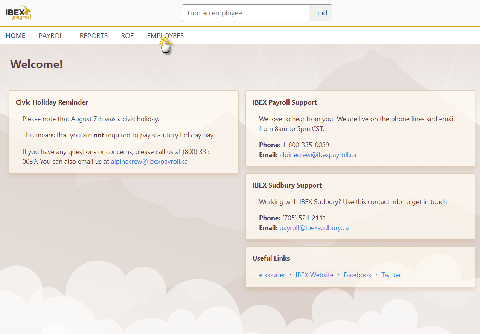Open the REPORTS menu
This screenshot has width=480, height=334.
(x=94, y=36)
